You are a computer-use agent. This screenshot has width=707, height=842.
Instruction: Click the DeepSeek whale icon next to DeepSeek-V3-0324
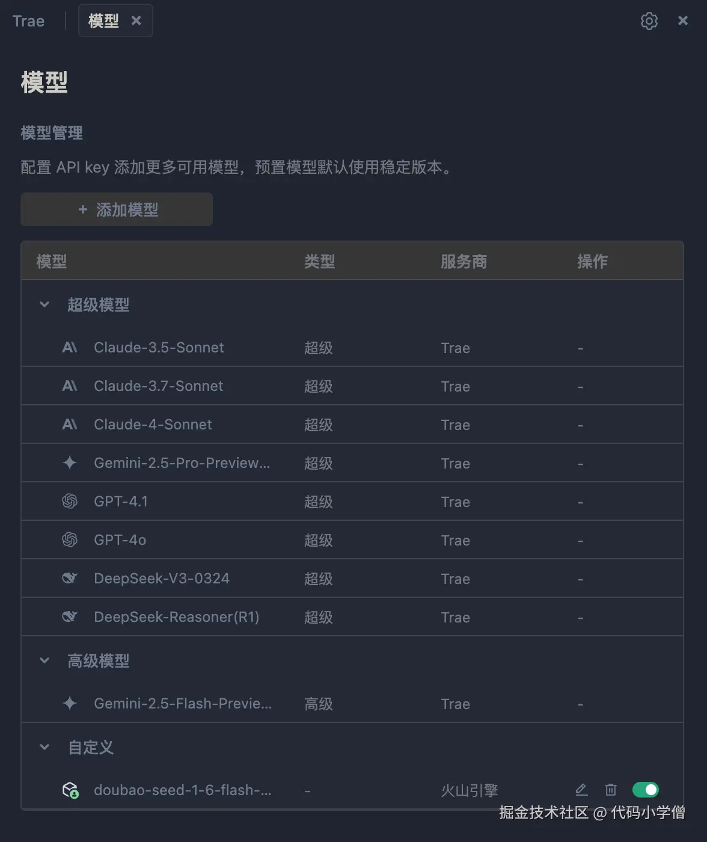[x=70, y=579]
